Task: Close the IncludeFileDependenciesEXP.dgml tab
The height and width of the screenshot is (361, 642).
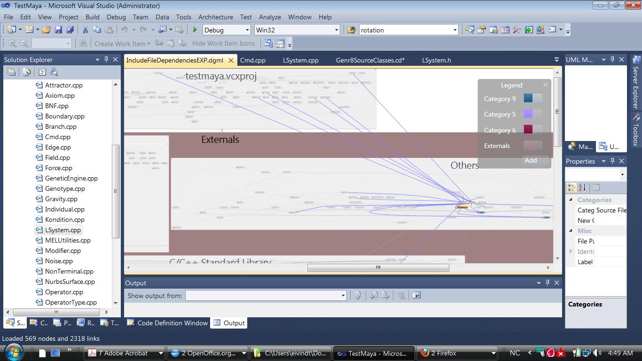Action: (x=231, y=60)
